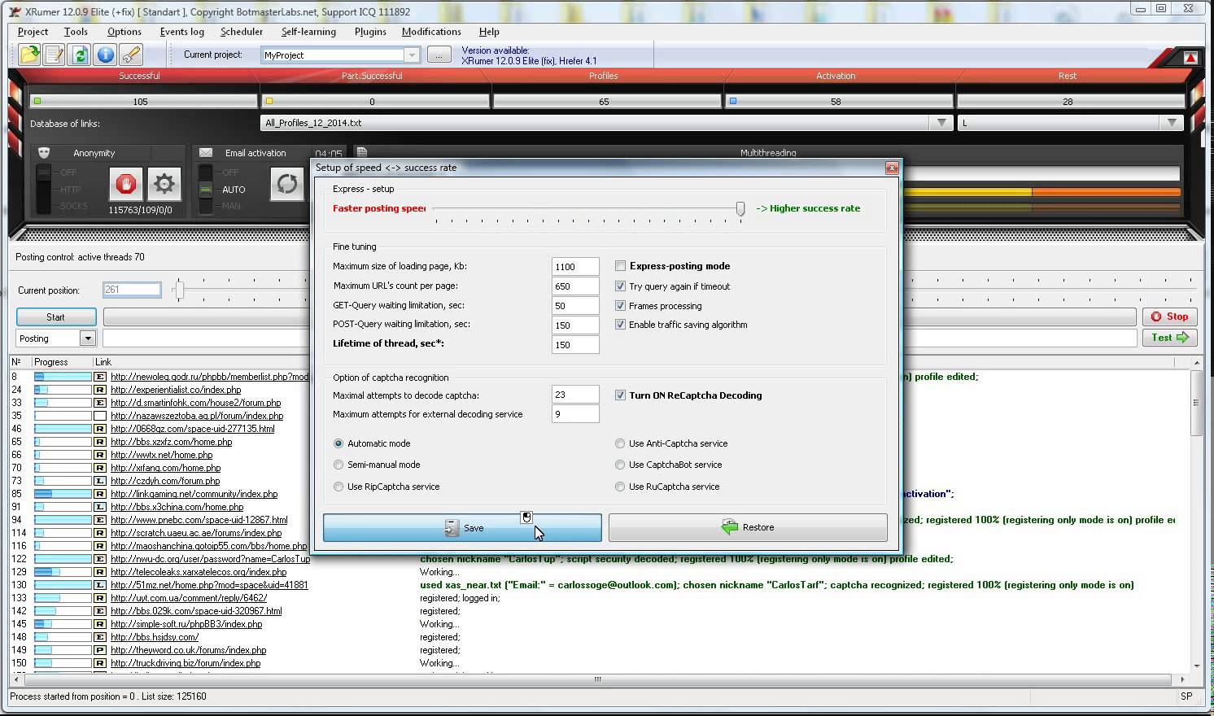Toggle the Frames processing checkbox

click(x=621, y=306)
